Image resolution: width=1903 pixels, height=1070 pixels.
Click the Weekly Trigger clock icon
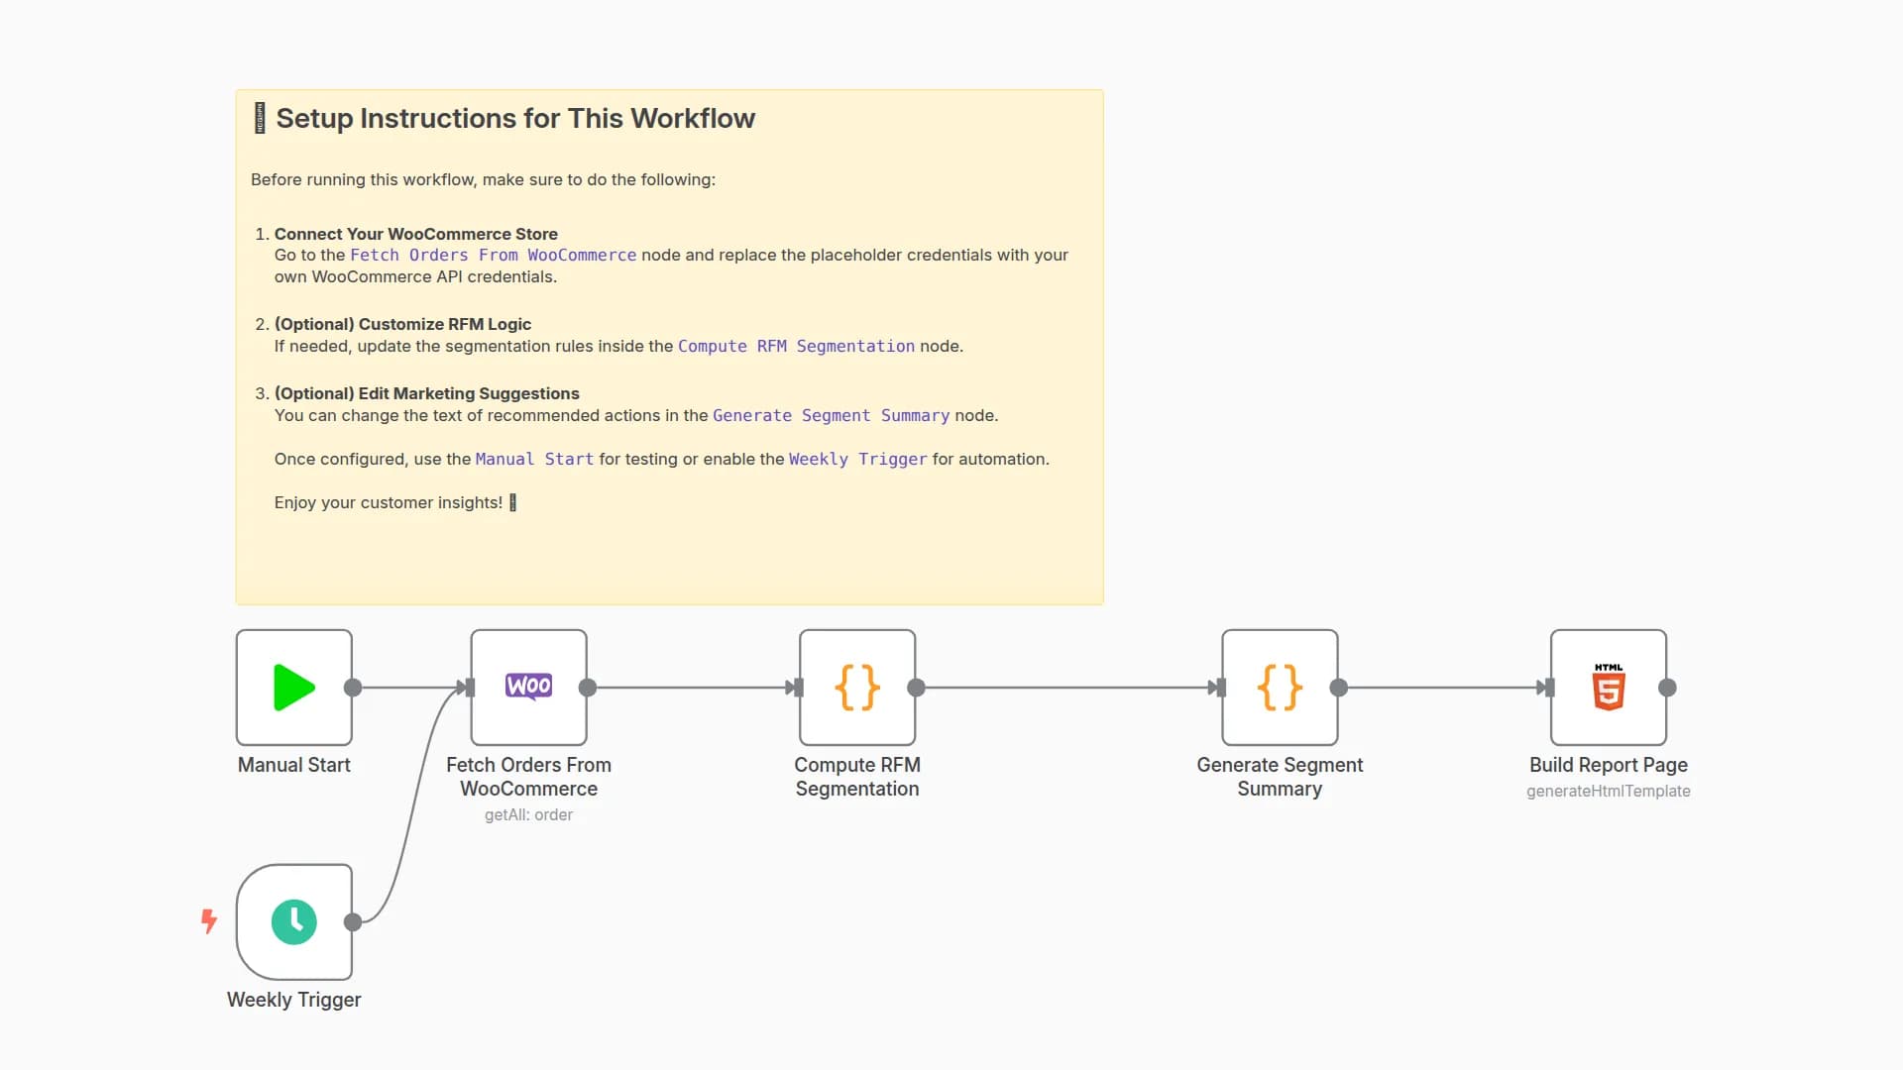coord(293,921)
